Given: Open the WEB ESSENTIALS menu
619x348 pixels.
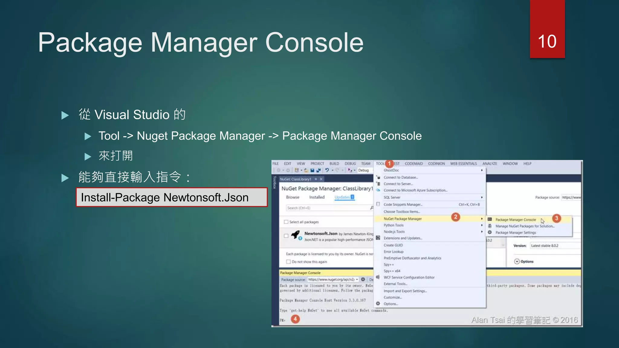Looking at the screenshot, I should click(x=463, y=163).
